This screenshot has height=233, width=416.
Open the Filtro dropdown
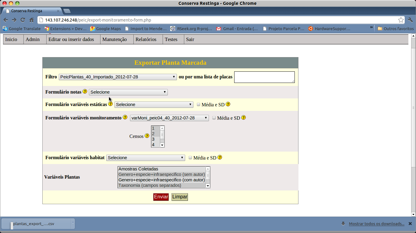pos(118,77)
